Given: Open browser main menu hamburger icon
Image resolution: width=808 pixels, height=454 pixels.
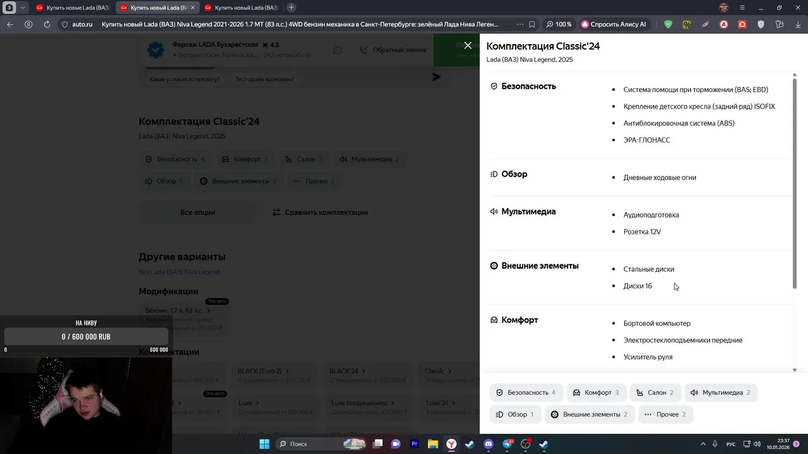Looking at the screenshot, I should (x=742, y=8).
